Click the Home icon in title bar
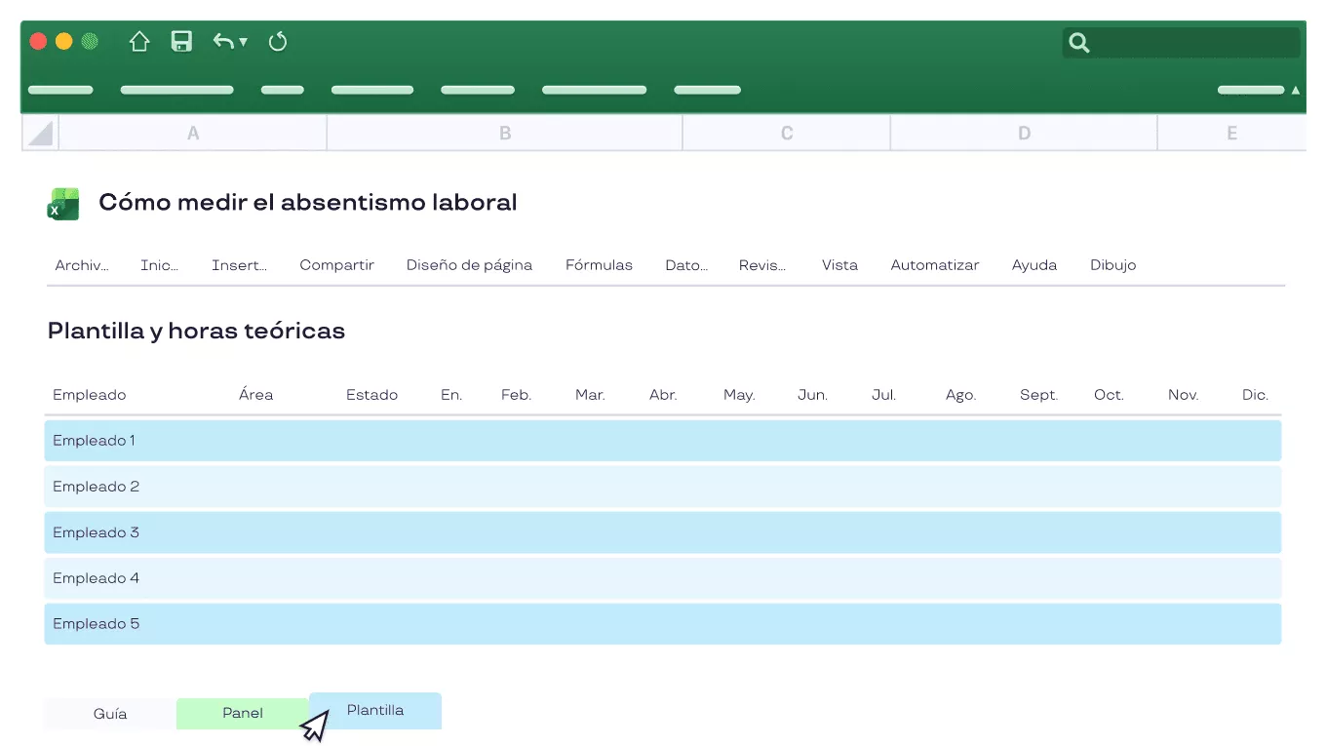Image resolution: width=1326 pixels, height=746 pixels. [x=139, y=41]
